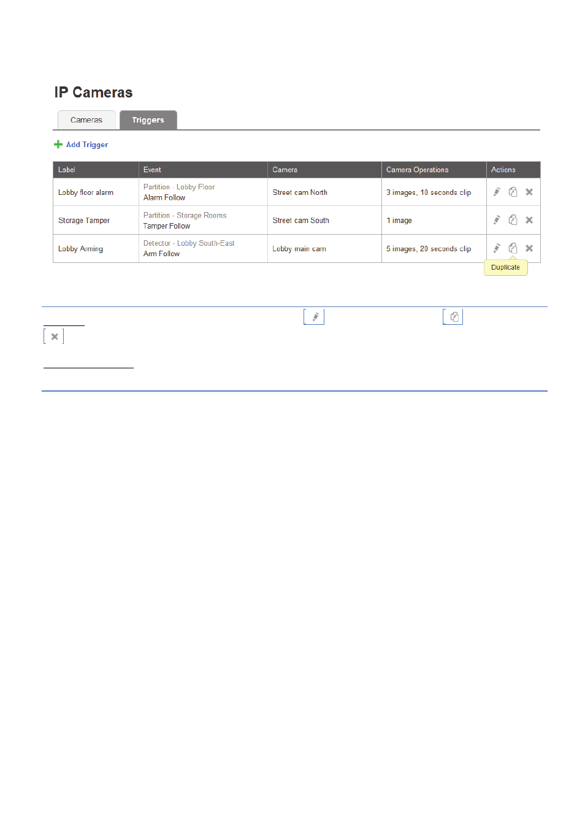
Task: Switch to the Cameras tab
Action: pos(86,120)
